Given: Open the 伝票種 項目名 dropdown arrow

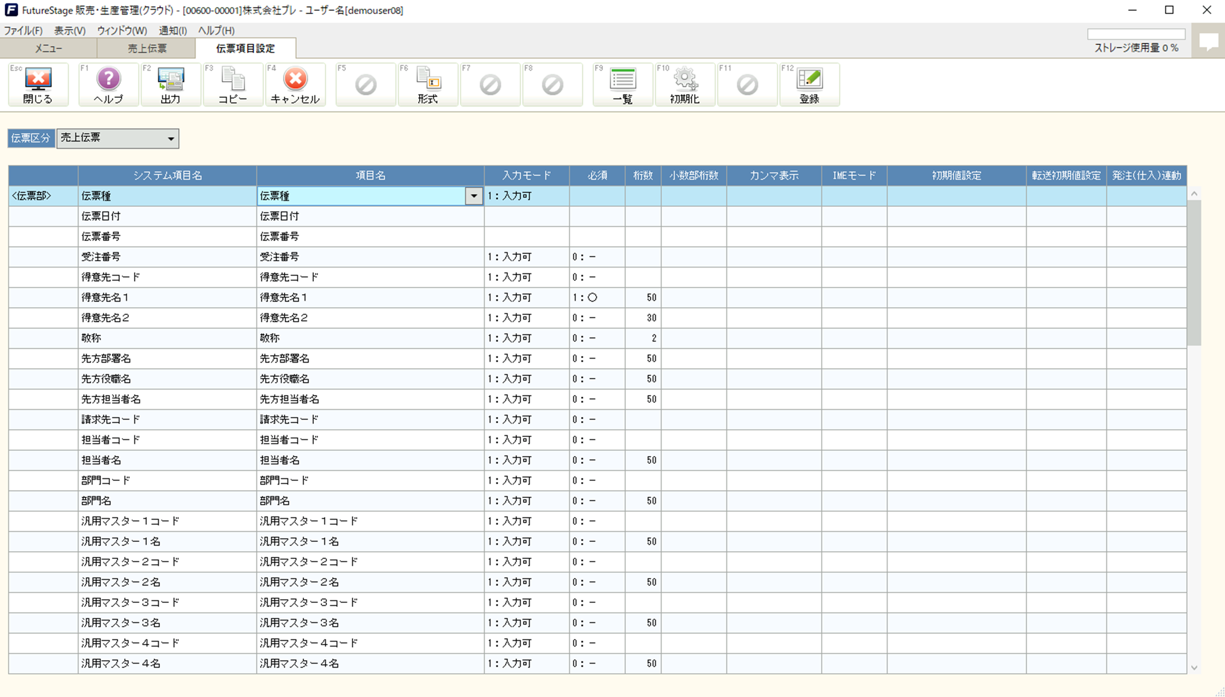Looking at the screenshot, I should tap(474, 196).
